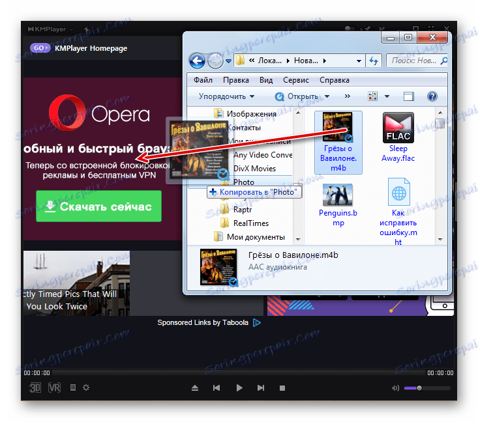Click the green Скачать сейчас button
The image size is (478, 422).
tap(98, 206)
